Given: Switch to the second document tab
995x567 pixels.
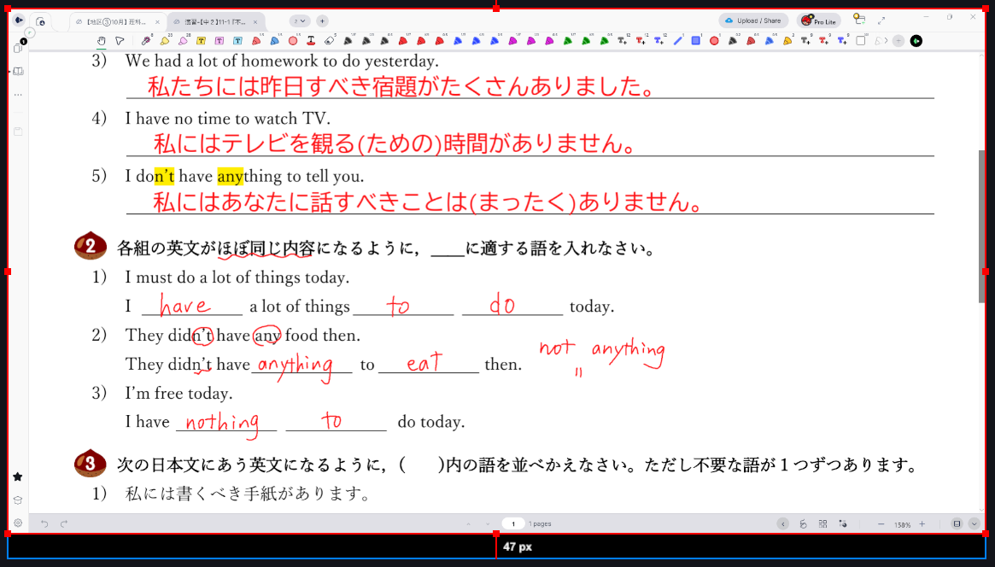Looking at the screenshot, I should click(x=211, y=21).
